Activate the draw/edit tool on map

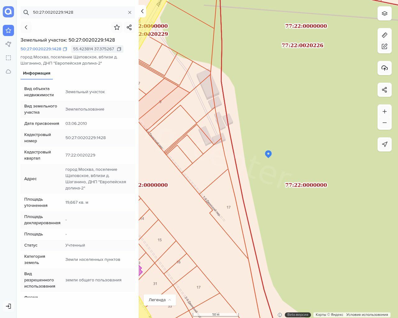coord(384,46)
